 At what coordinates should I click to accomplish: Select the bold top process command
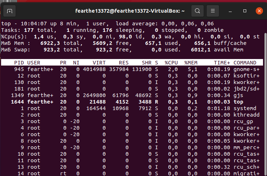coord(238,102)
